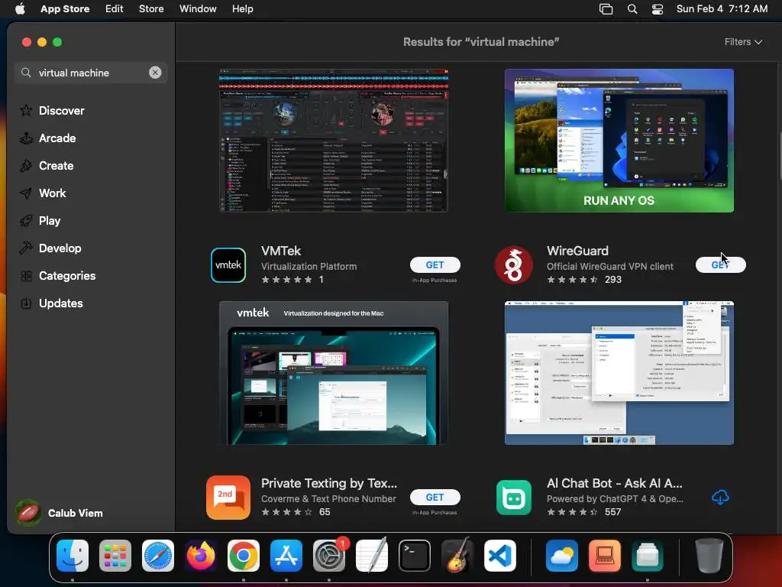Click 'Official WireGuard VPN client' subtitle
The width and height of the screenshot is (782, 587).
[609, 266]
